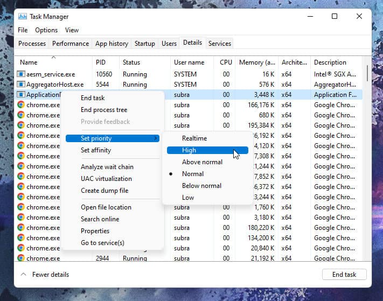Click End process tree in context menu

pos(104,110)
